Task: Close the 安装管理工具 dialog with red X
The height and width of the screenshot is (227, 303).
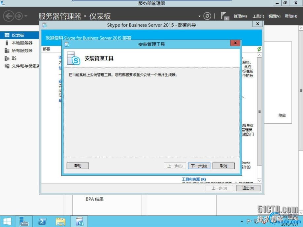Action: click(x=235, y=43)
